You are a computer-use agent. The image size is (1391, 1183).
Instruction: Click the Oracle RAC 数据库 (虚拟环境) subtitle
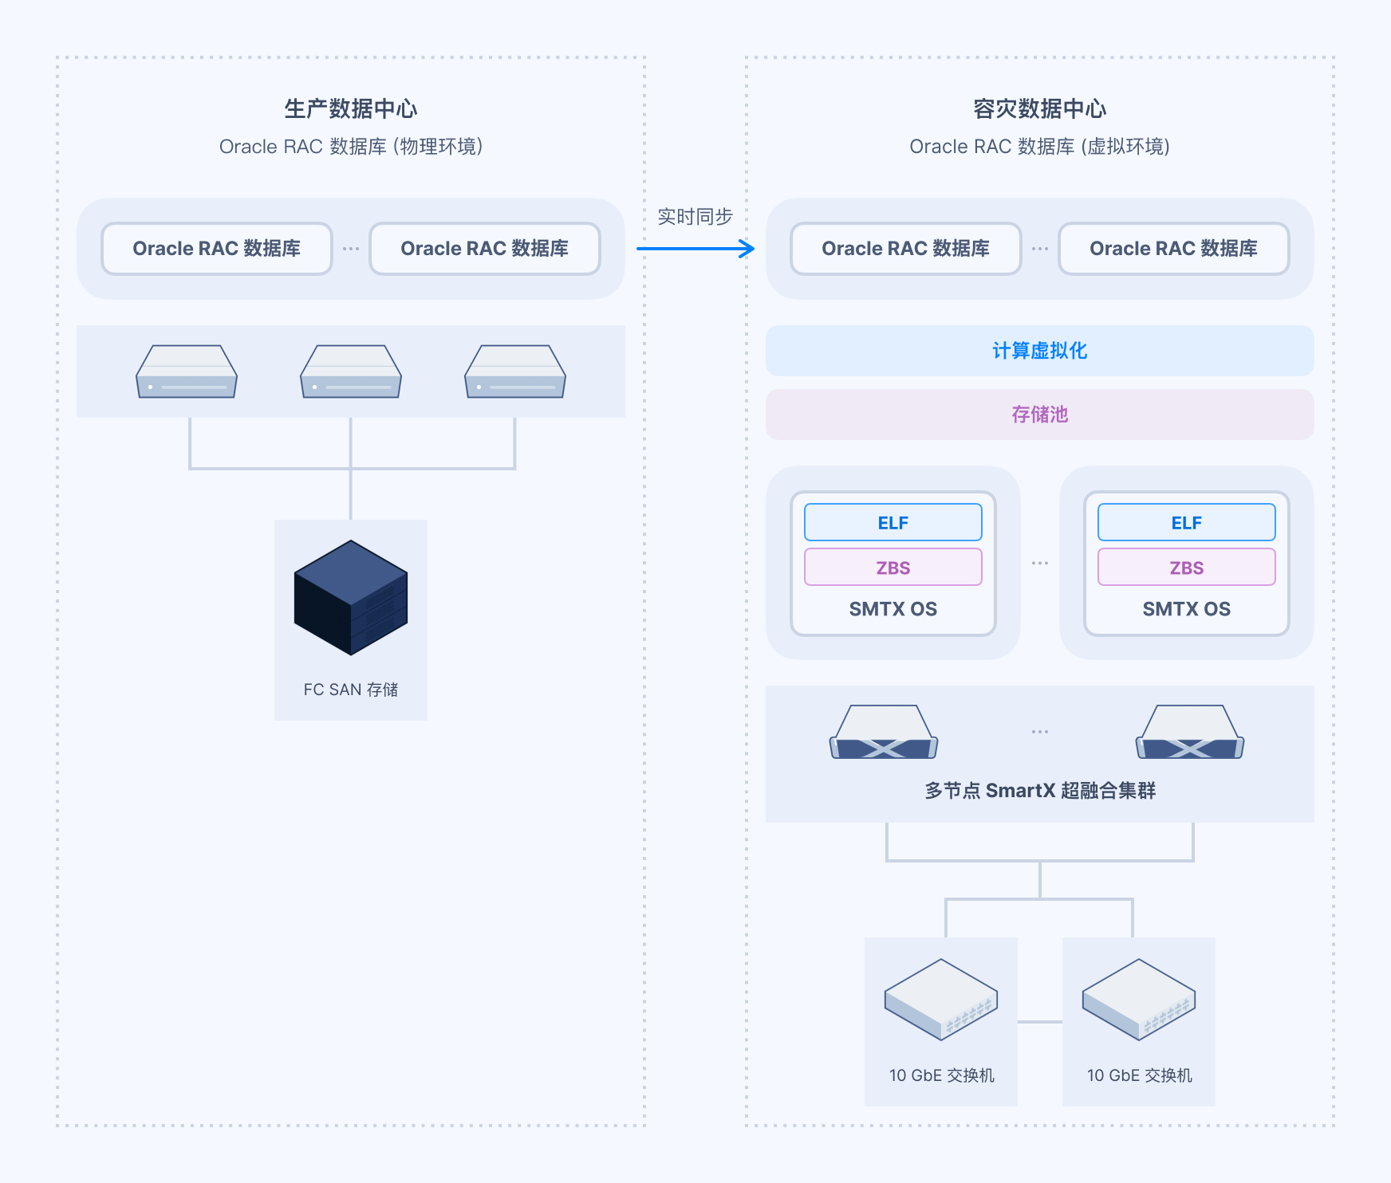[x=1040, y=147]
